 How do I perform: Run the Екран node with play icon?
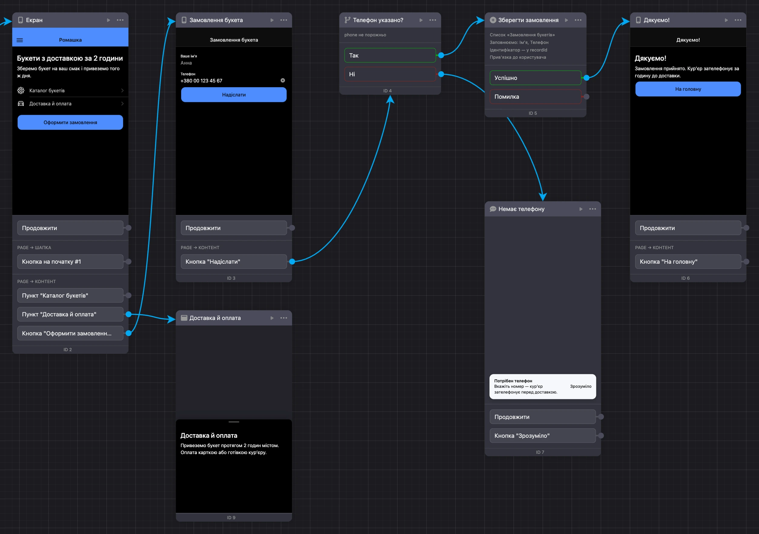coord(108,20)
